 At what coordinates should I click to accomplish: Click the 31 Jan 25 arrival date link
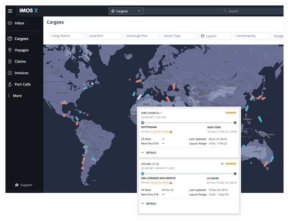coord(159,132)
